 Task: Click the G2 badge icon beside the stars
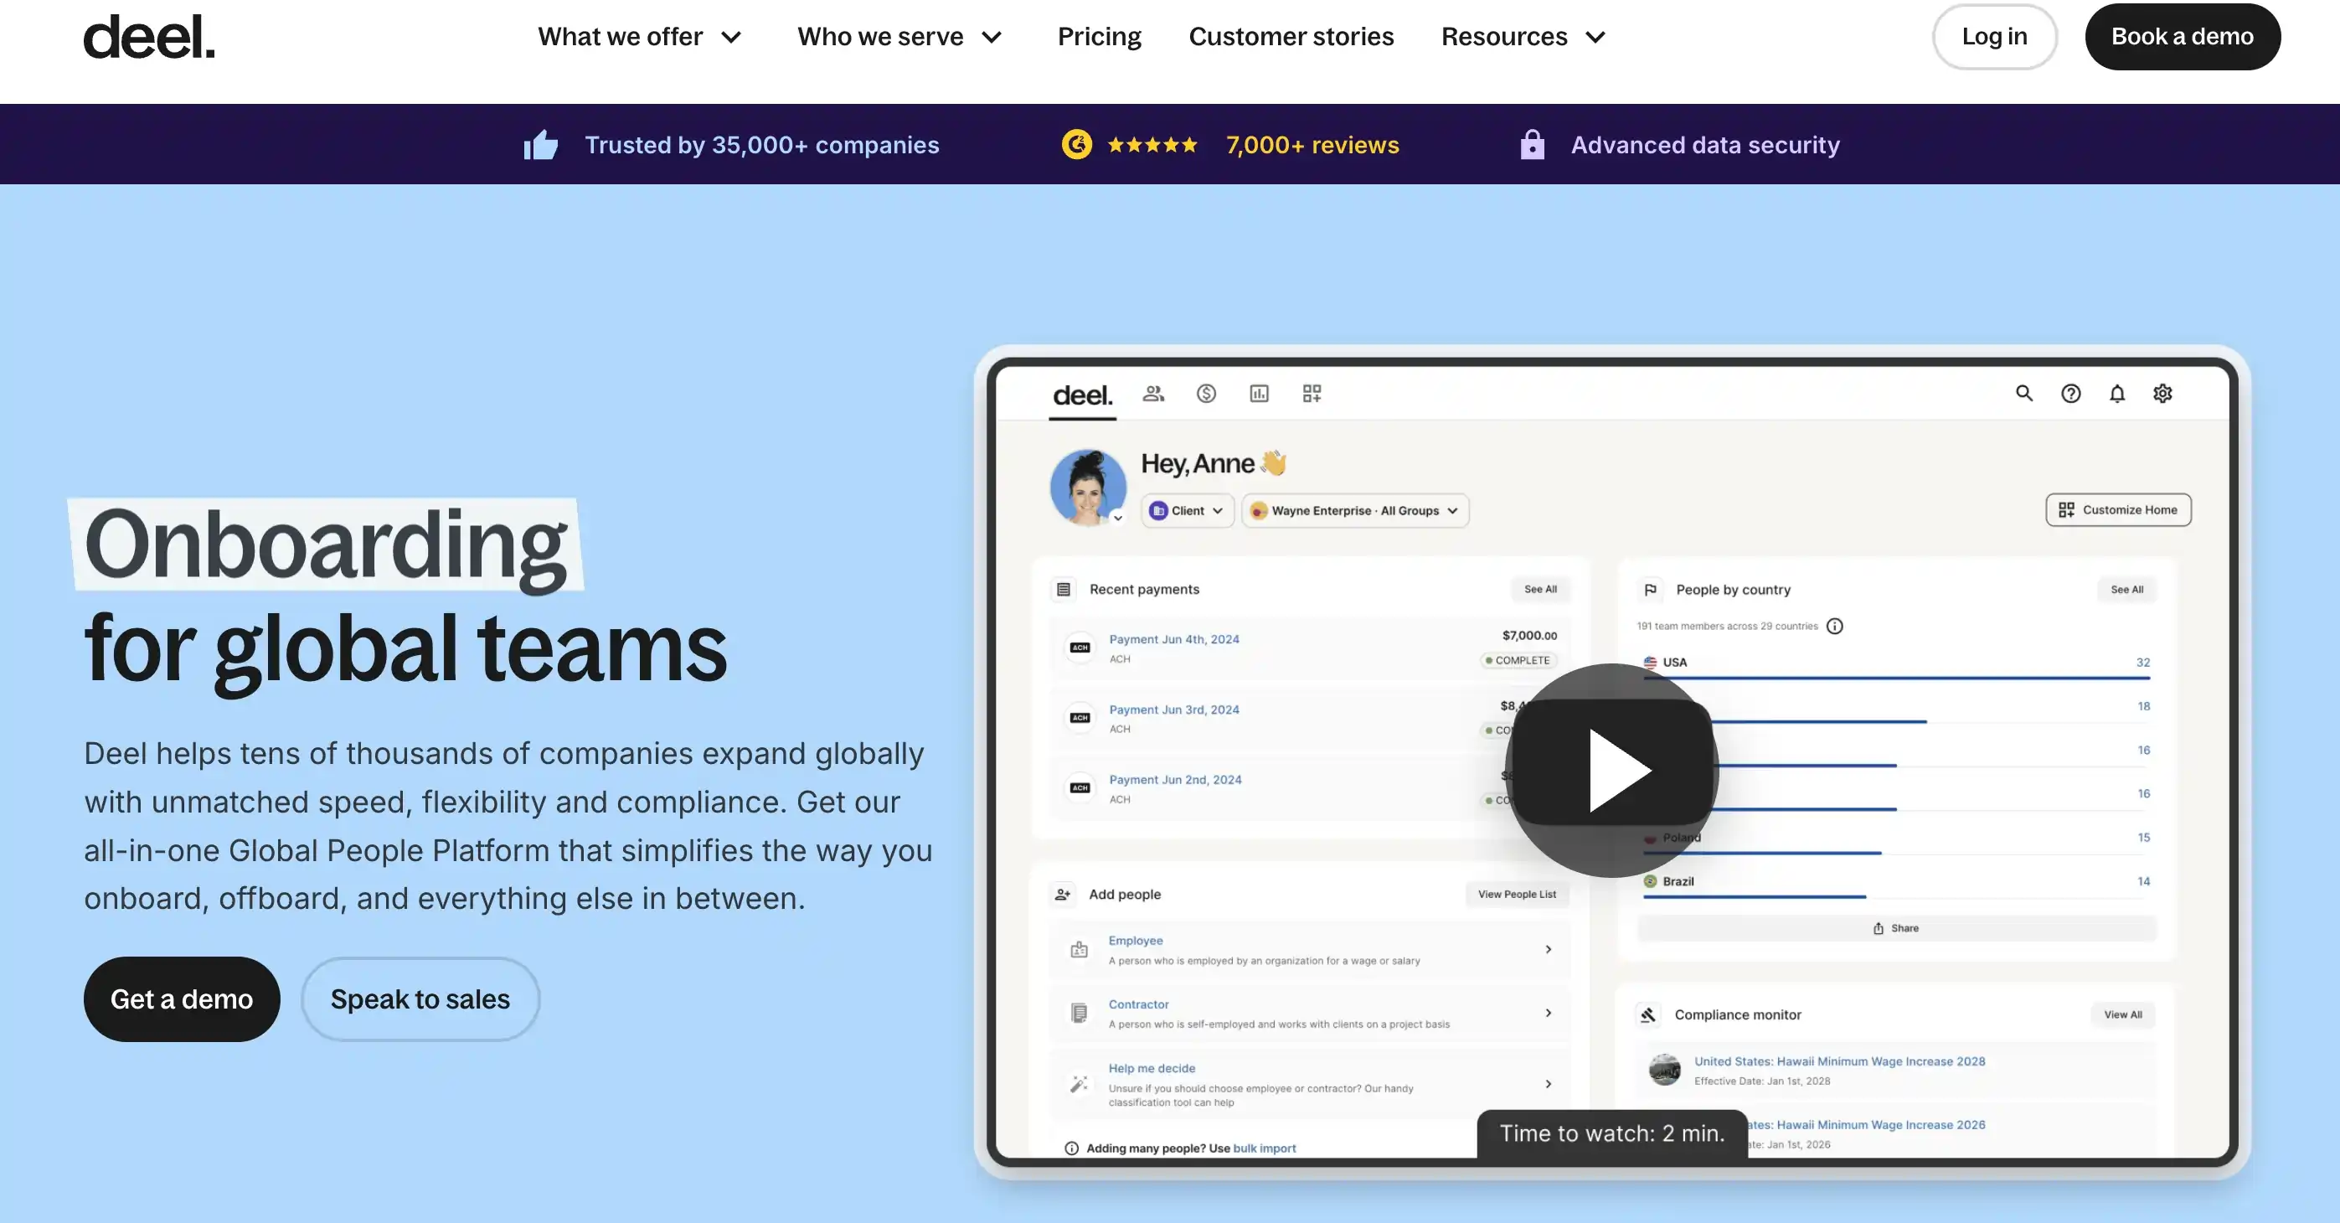click(x=1076, y=144)
